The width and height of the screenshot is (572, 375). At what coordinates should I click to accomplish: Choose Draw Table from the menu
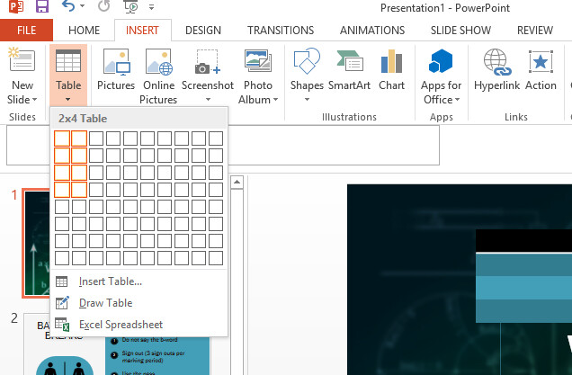(139, 303)
